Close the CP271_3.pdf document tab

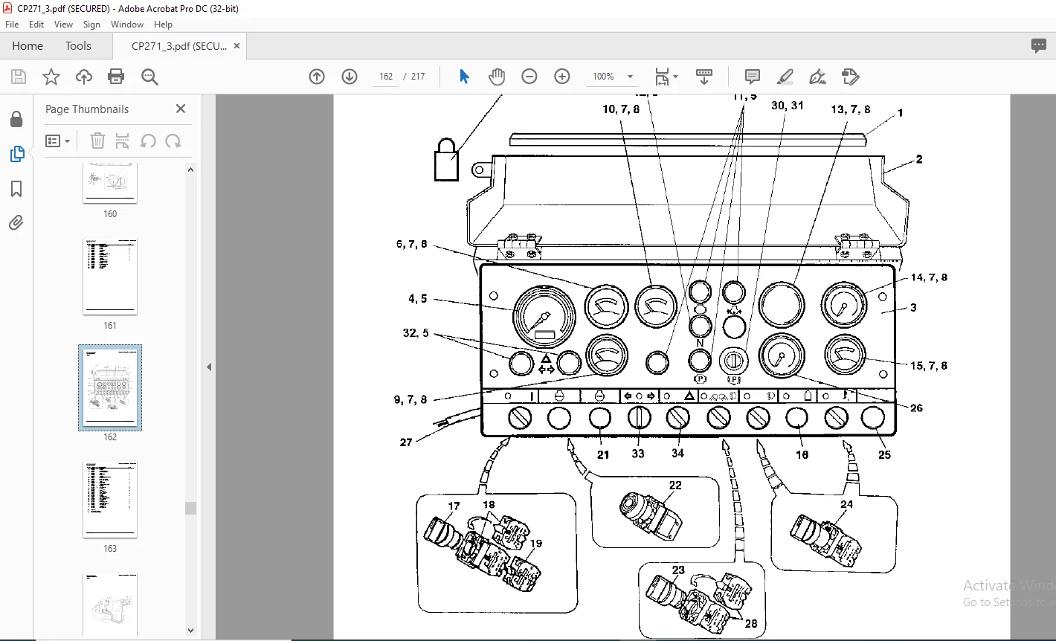coord(236,46)
